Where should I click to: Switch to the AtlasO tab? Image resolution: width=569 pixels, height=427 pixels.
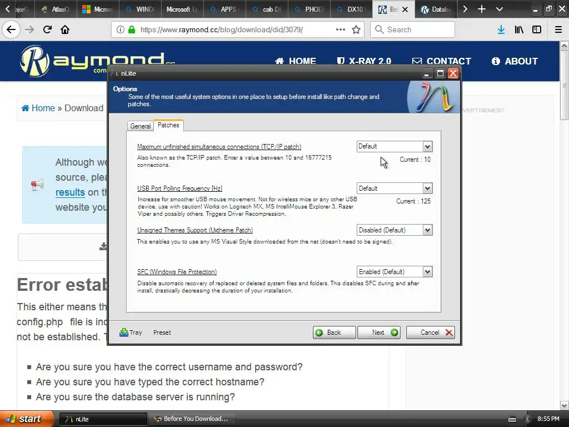pos(56,9)
